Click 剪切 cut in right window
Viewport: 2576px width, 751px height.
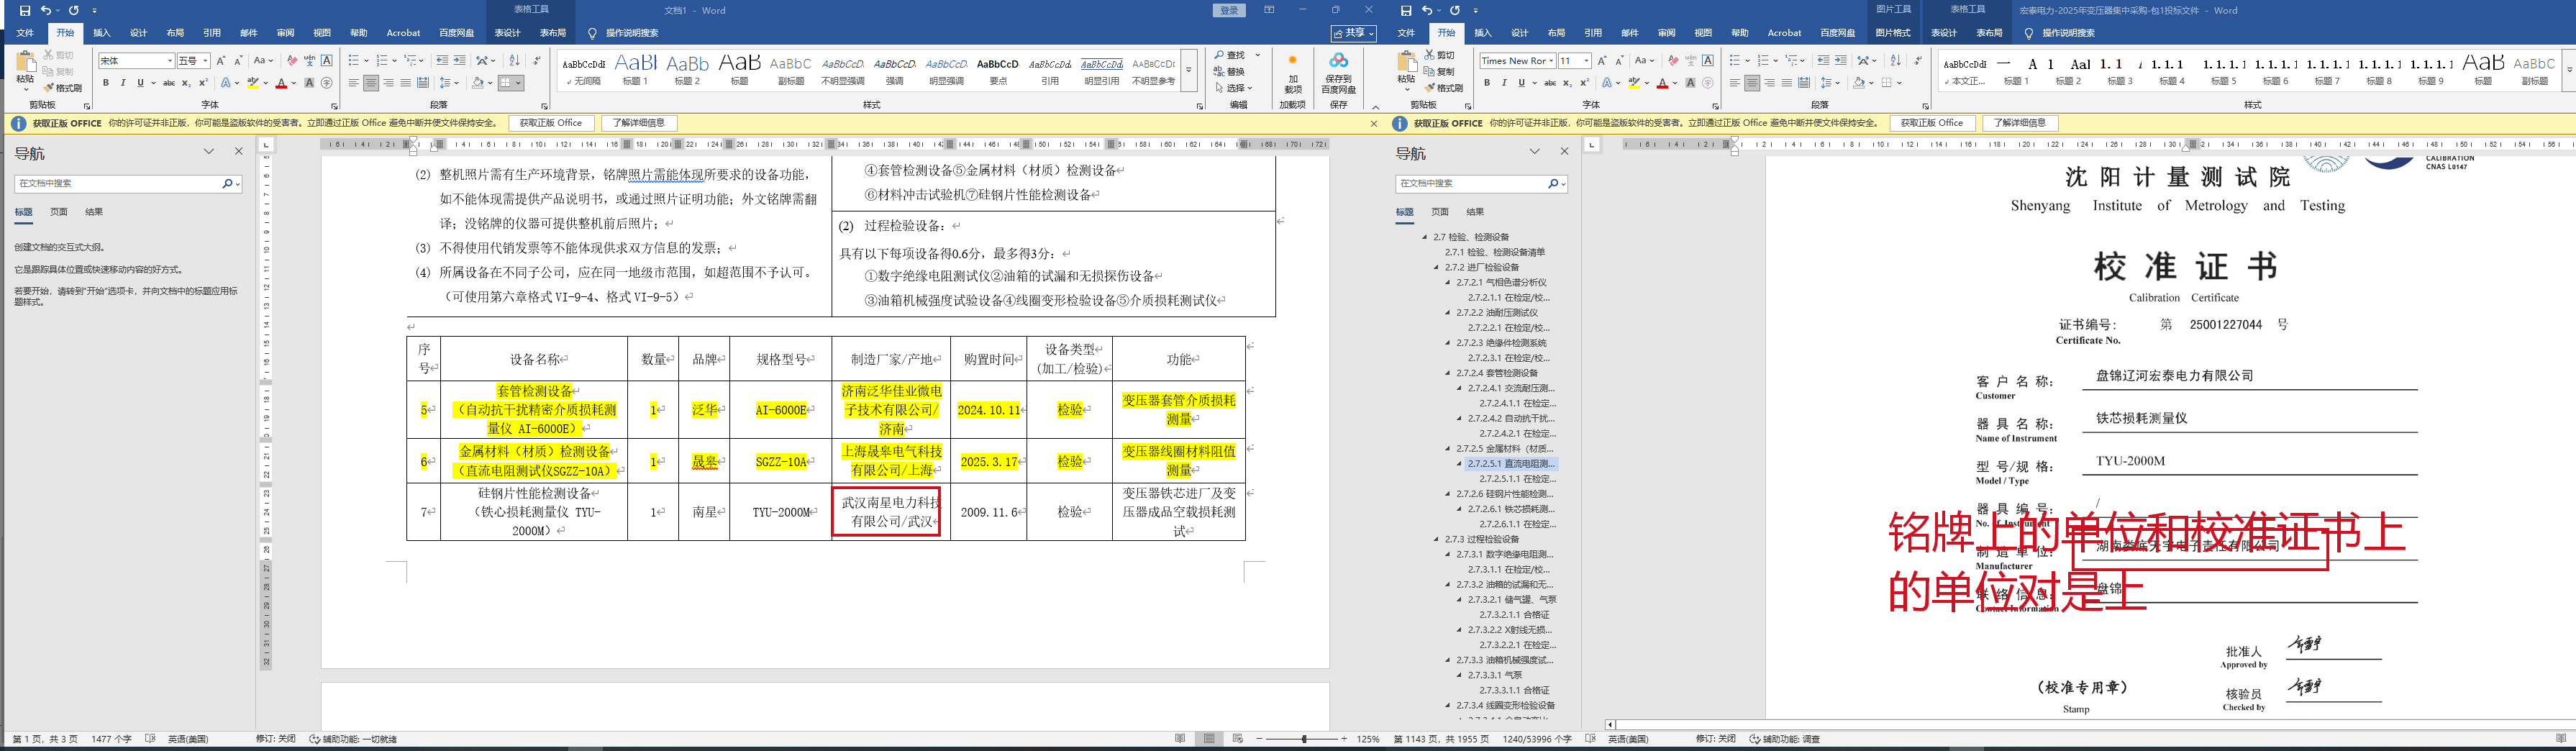coord(1440,56)
